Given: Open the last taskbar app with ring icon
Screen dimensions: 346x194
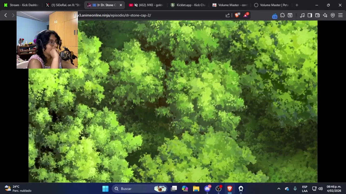Looking at the screenshot, I should (241, 189).
